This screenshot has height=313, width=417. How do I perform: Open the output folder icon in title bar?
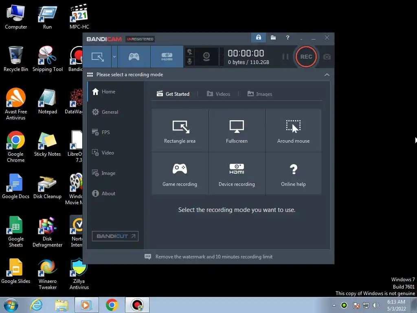(x=273, y=37)
